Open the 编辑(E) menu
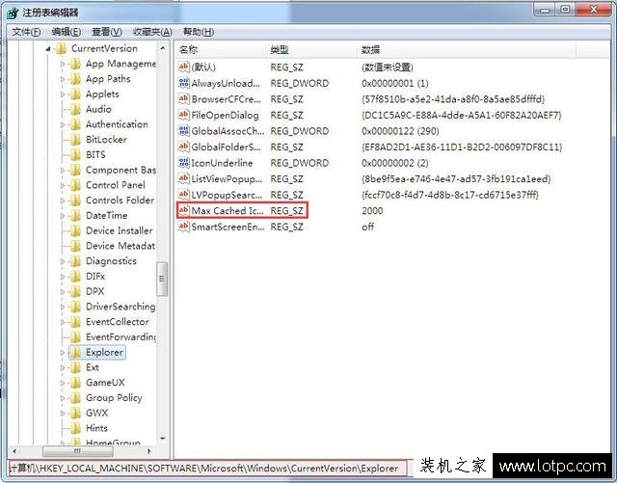 67,32
